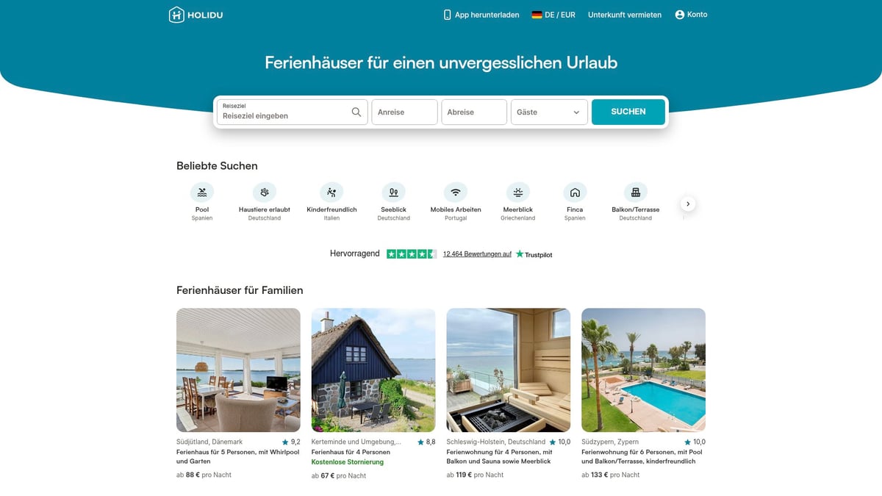The width and height of the screenshot is (882, 496).
Task: Select the Seeblick Deutschland icon
Action: coord(393,193)
